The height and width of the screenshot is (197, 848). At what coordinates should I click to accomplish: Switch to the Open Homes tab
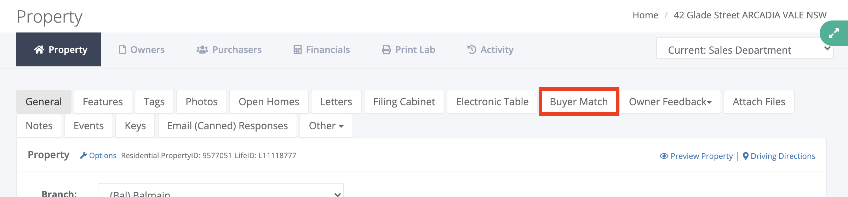[x=269, y=102]
